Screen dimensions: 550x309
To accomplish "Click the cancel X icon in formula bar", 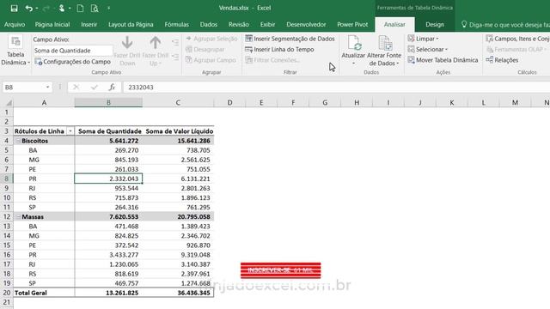I will (x=76, y=88).
